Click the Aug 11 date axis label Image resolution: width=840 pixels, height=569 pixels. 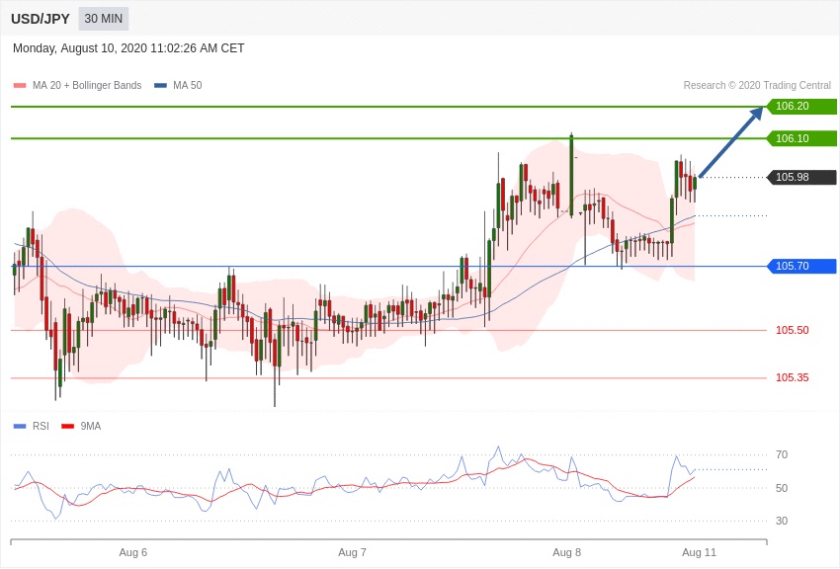coord(699,552)
